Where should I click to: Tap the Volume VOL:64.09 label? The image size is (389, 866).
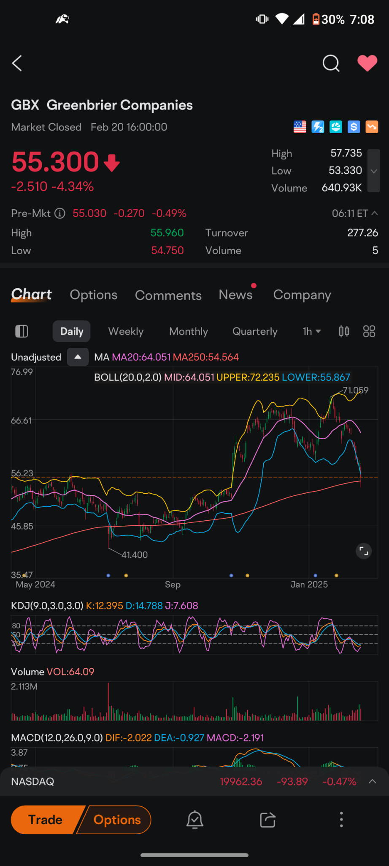click(53, 672)
